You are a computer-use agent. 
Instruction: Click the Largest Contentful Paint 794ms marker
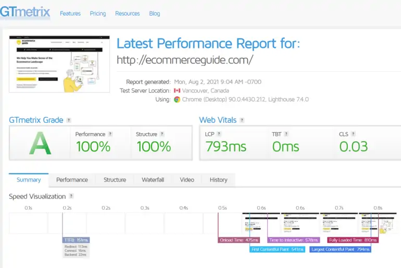coord(341,249)
